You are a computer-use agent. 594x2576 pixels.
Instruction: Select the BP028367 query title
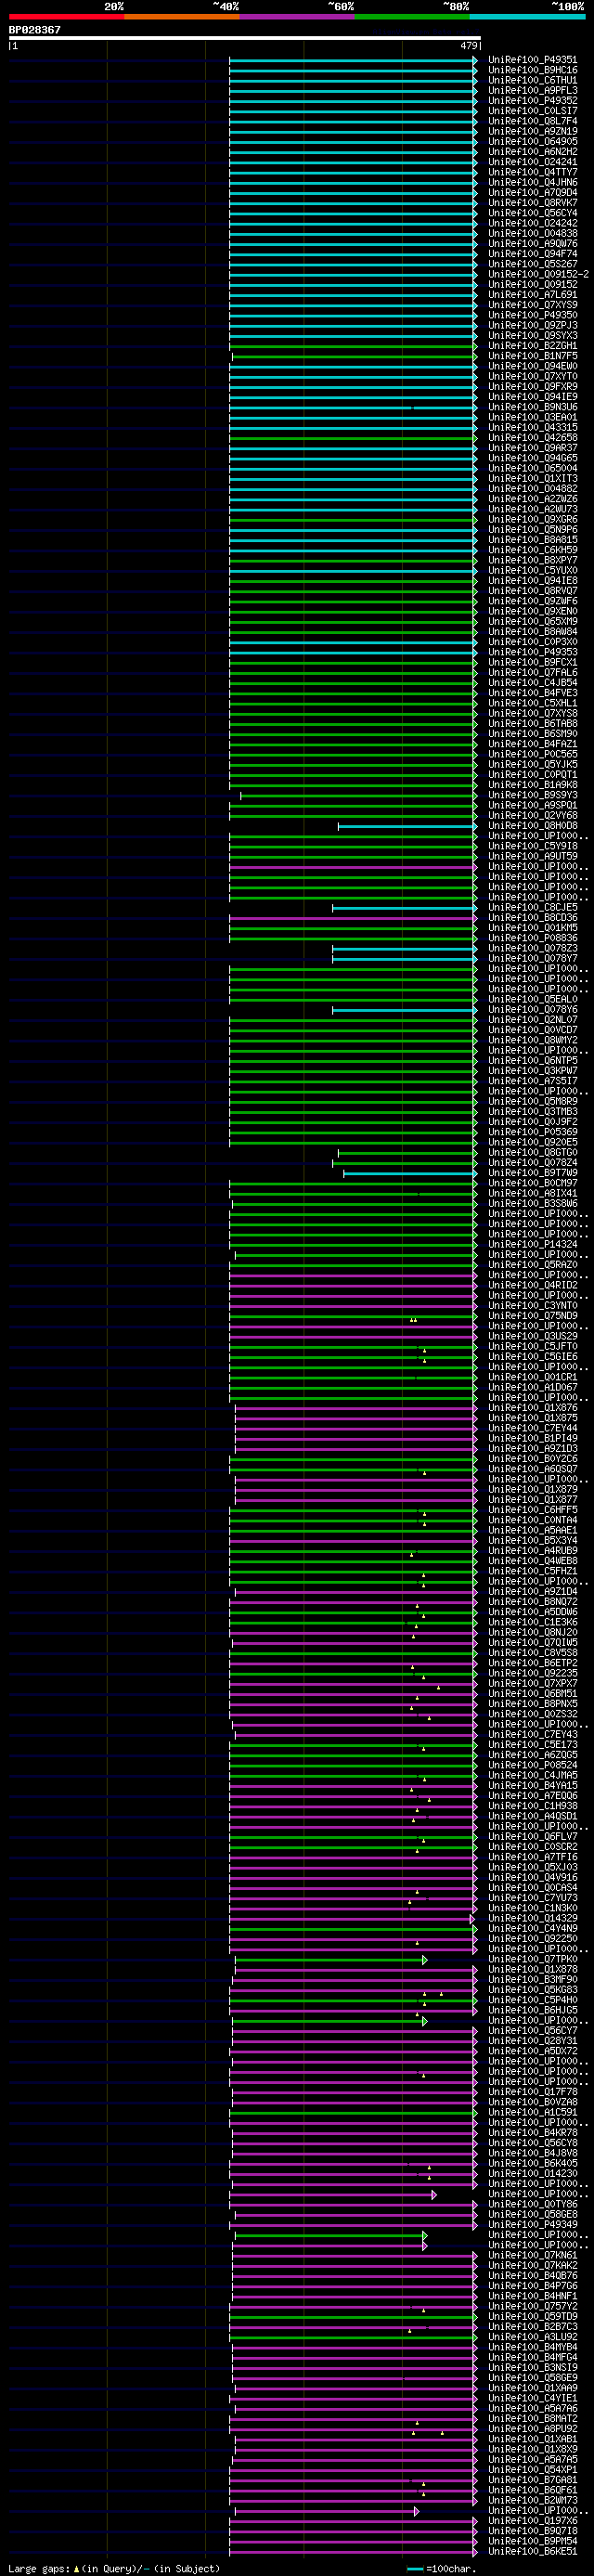click(x=35, y=30)
